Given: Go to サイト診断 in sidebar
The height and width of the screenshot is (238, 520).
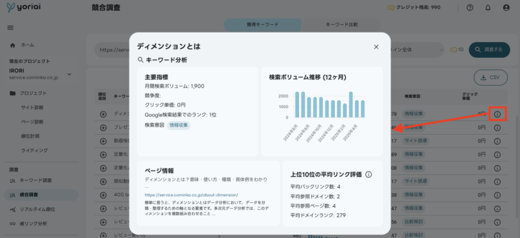Looking at the screenshot, I should coord(32,107).
